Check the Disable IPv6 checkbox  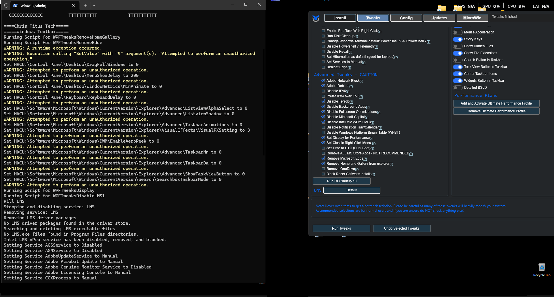tap(323, 91)
